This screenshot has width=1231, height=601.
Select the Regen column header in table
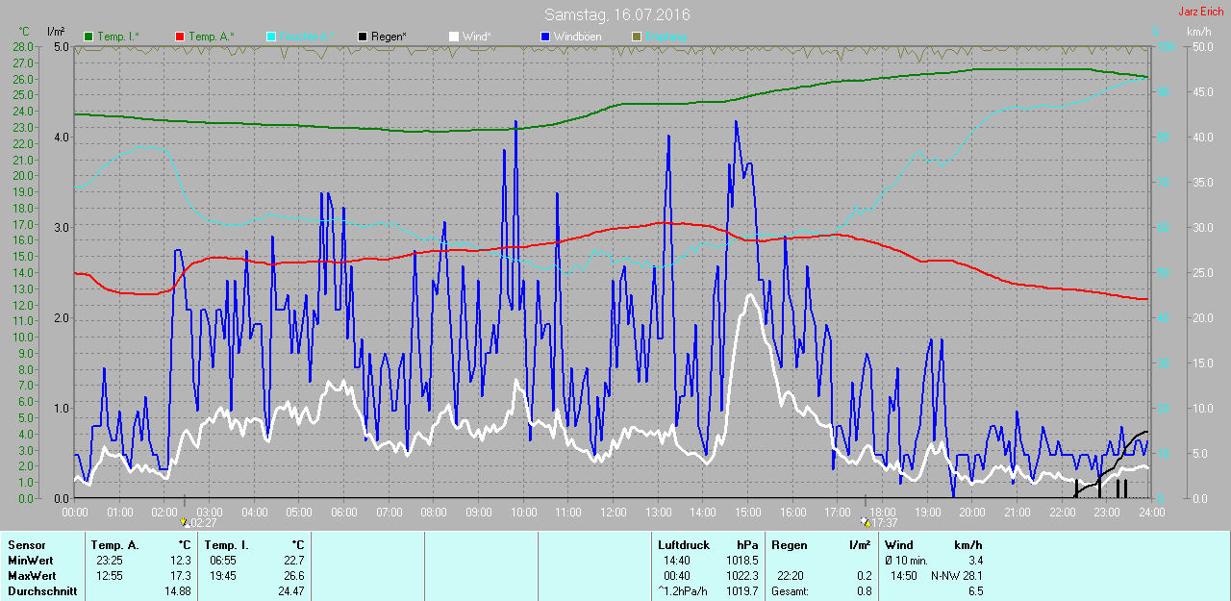[x=789, y=545]
